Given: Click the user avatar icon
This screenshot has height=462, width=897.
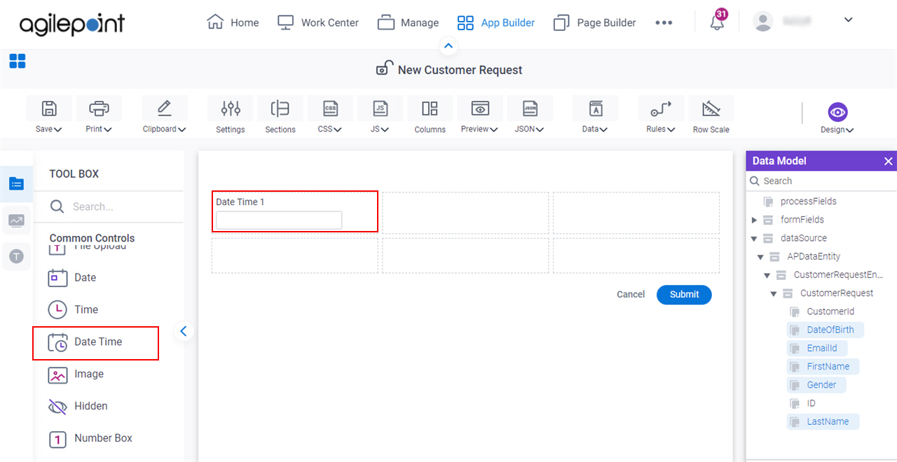Looking at the screenshot, I should (762, 21).
